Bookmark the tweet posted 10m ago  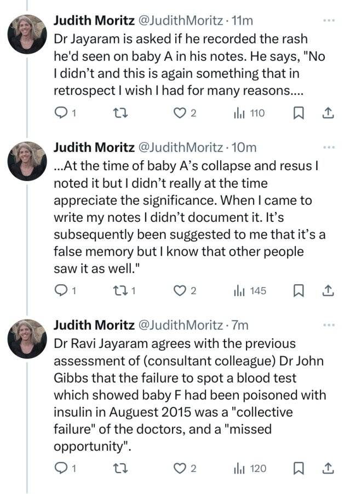(298, 290)
